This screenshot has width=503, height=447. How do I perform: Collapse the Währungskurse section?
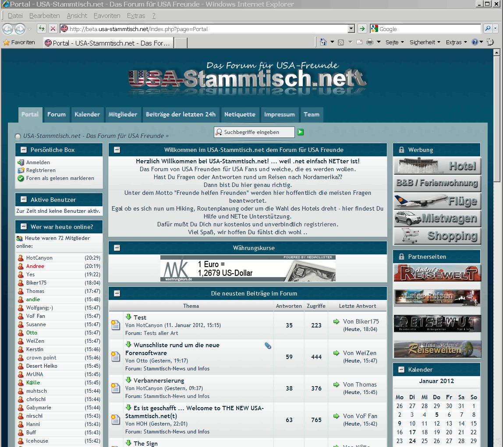click(x=117, y=248)
